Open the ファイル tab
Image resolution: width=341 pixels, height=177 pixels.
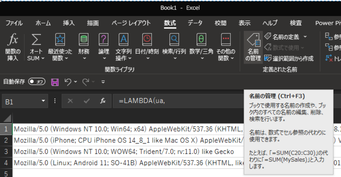[14, 23]
